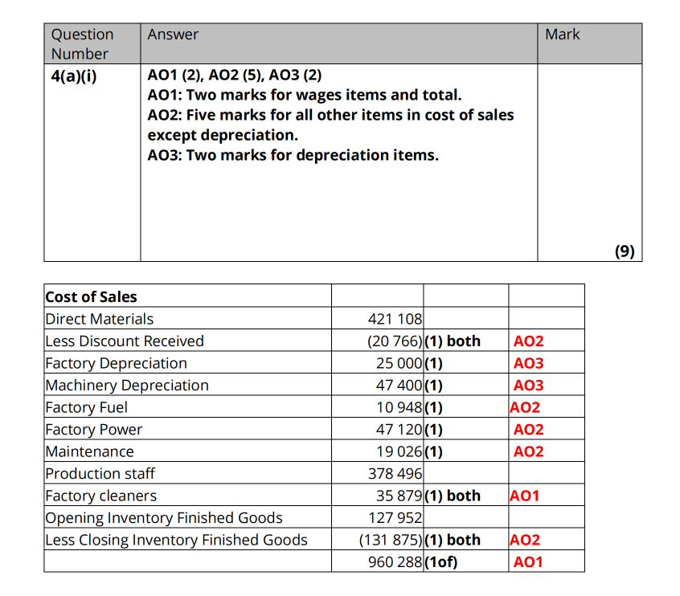Select the "Less Discount Received" label

pyautogui.click(x=125, y=341)
